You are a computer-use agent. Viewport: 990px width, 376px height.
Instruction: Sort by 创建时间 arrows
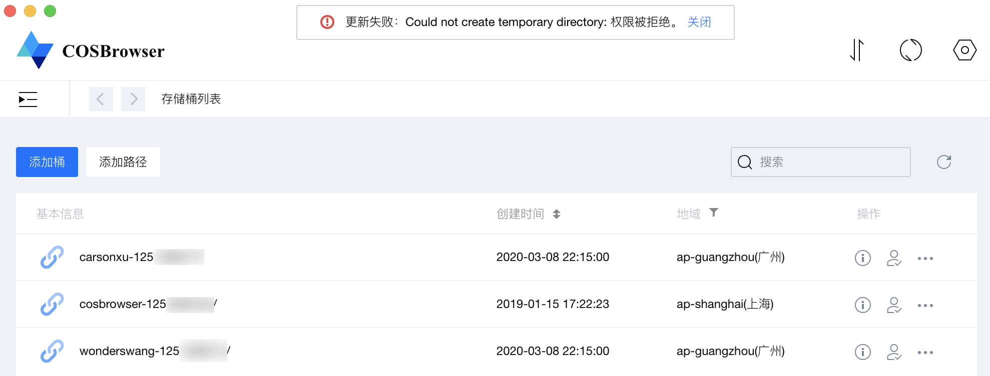[557, 214]
